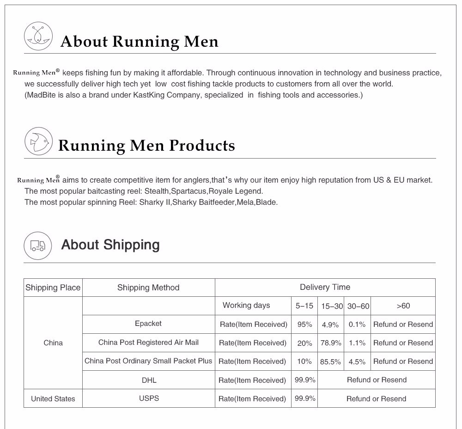Viewport: 462px width, 429px height.
Task: Click the United States shipping place cell
Action: (x=53, y=398)
